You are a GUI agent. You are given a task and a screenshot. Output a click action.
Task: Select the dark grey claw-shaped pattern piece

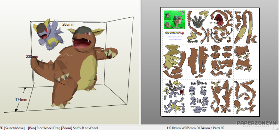tap(197, 22)
